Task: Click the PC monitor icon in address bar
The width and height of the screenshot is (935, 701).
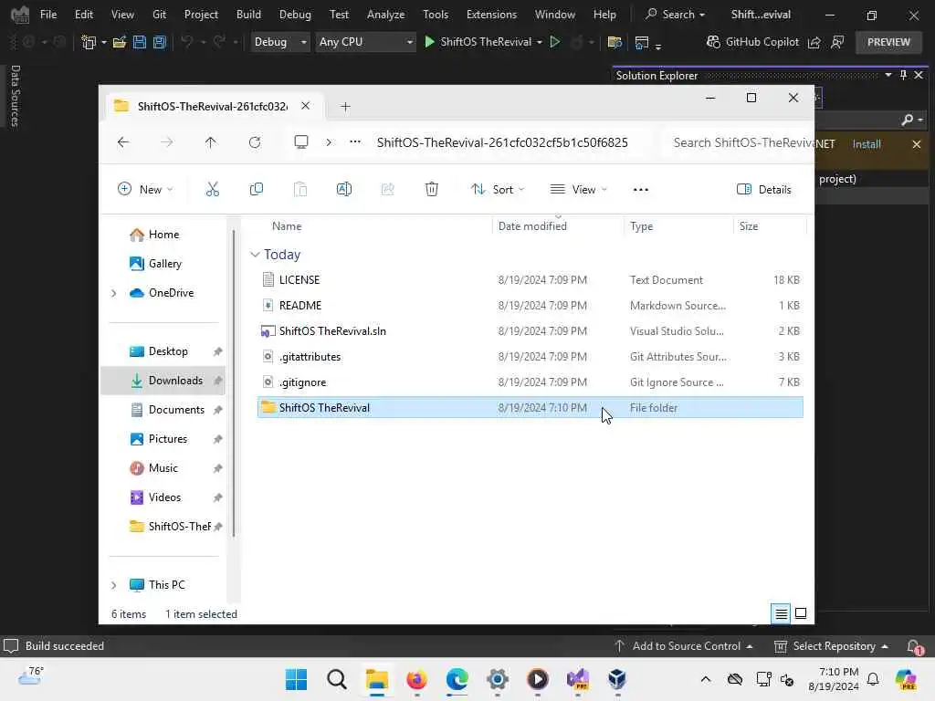Action: 301,142
